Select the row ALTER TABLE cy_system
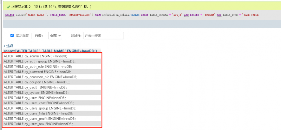 [x=52, y=92]
